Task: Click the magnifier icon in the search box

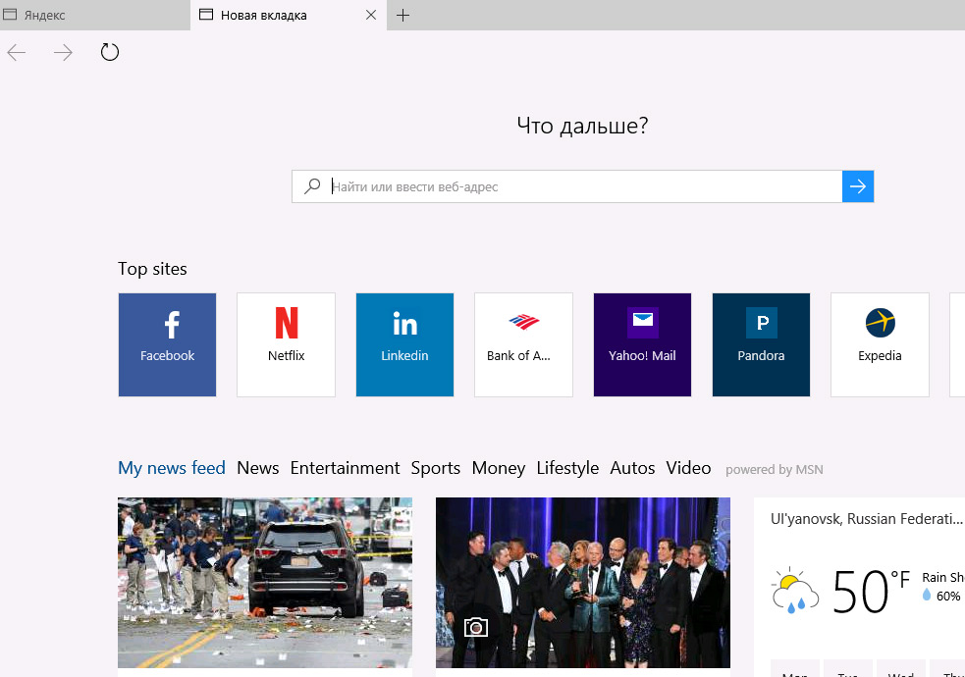Action: (x=312, y=185)
